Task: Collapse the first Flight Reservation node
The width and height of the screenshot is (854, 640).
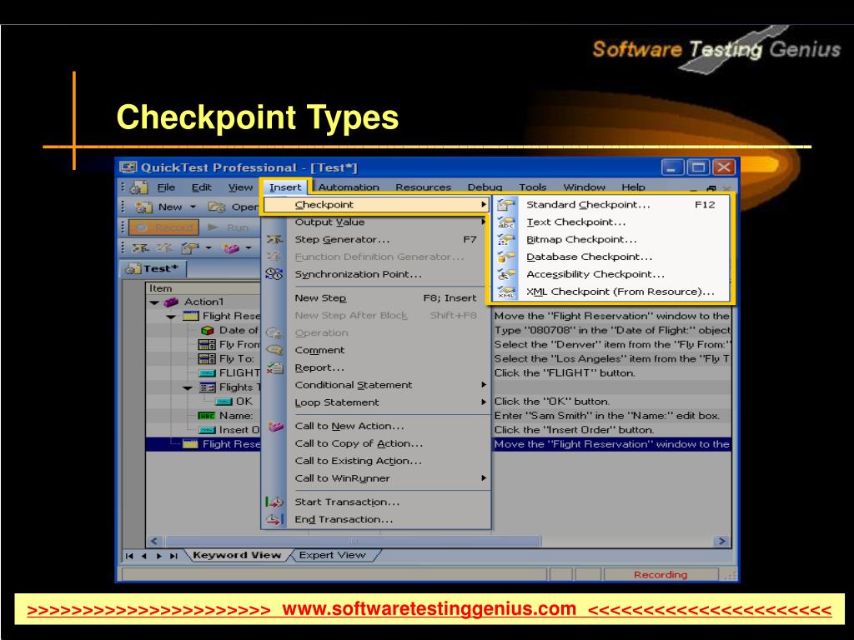Action: tap(172, 316)
